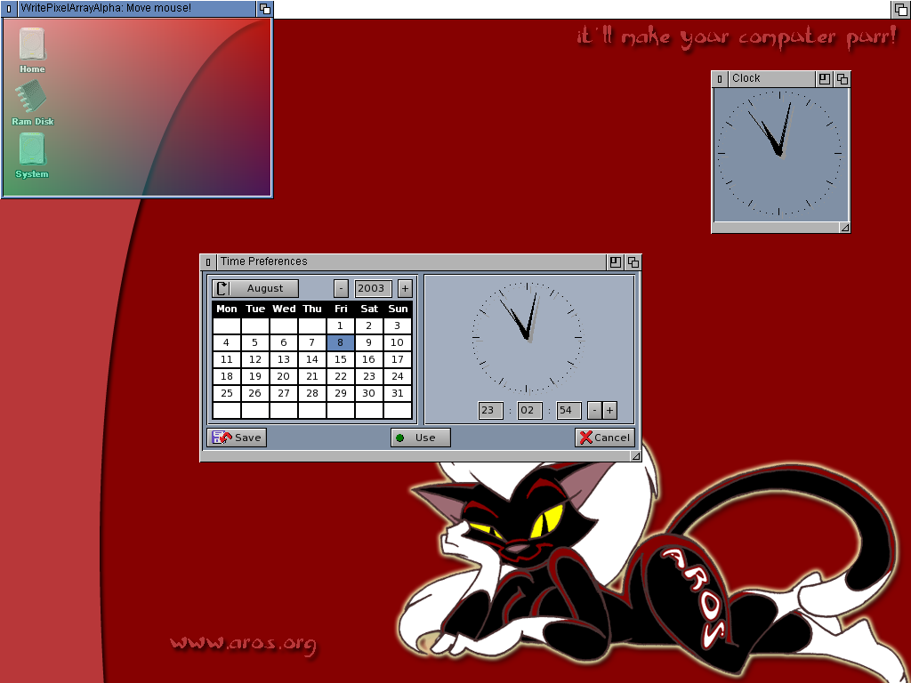Decrease the time with the minus button
The height and width of the screenshot is (683, 911).
594,411
